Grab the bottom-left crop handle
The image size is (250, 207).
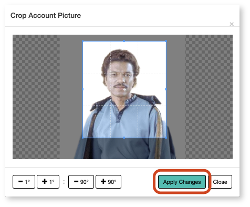(x=83, y=138)
